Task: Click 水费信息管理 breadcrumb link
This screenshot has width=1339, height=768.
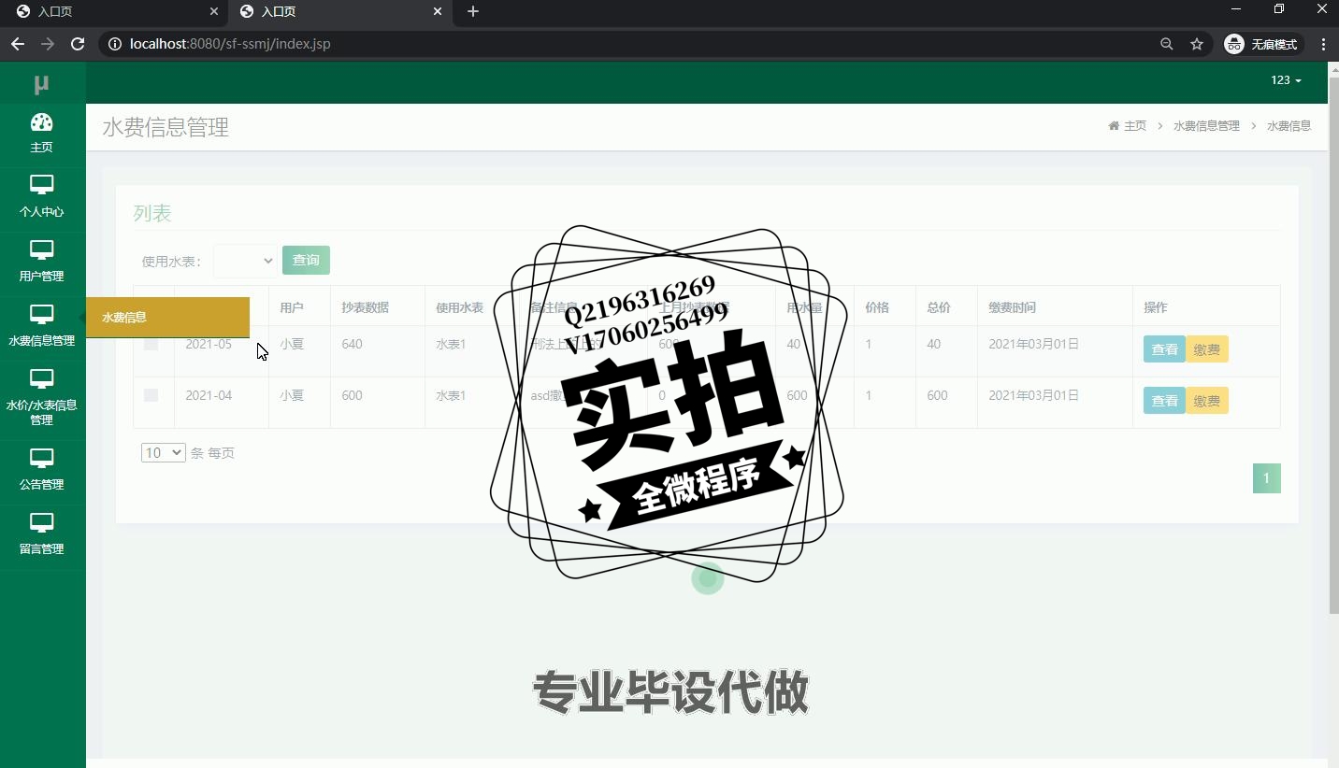Action: tap(1206, 125)
